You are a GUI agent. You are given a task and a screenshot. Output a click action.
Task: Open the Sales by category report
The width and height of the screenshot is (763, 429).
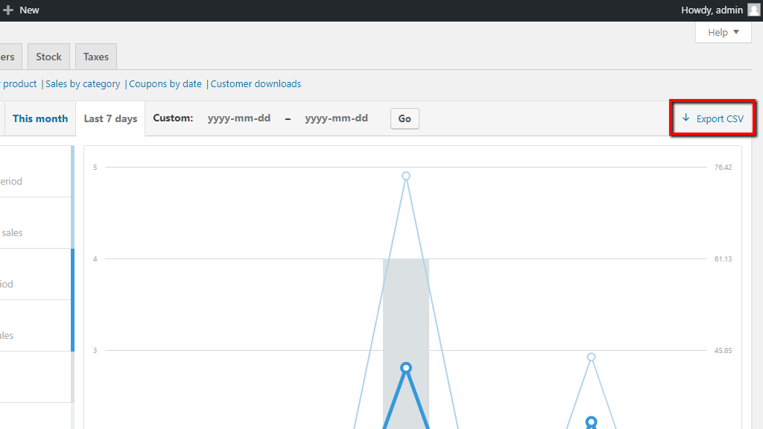click(x=83, y=83)
